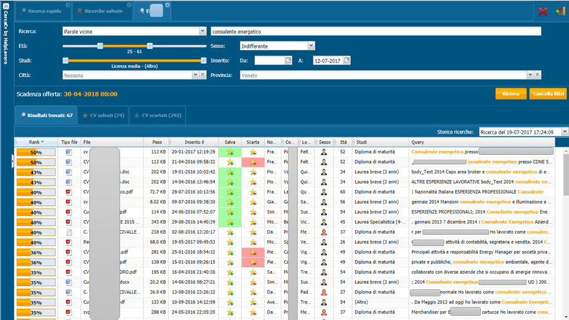Switch to the CV salvati (74) tab
Image resolution: width=569 pixels, height=320 pixels.
[x=103, y=115]
